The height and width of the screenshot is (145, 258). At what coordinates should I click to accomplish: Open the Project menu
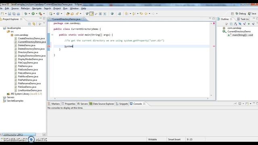[57, 8]
